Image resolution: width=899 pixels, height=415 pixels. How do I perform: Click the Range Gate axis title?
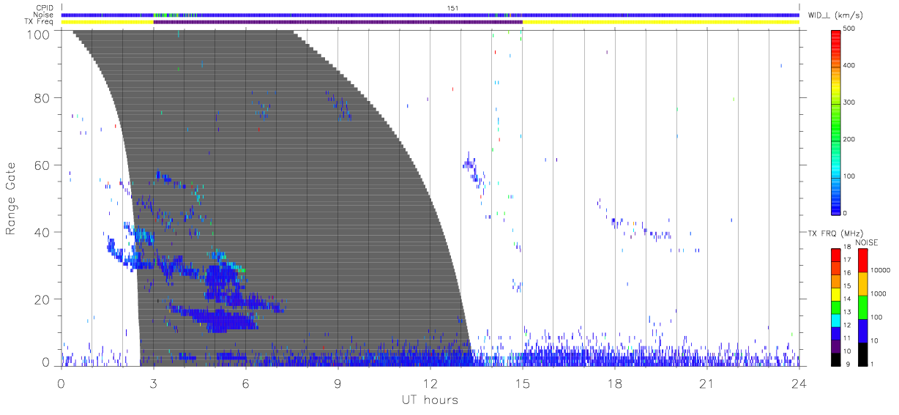[x=11, y=198]
